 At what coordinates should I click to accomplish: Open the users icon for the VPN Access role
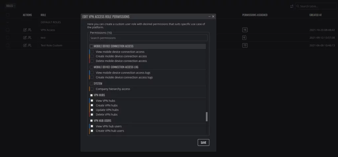coord(30,30)
